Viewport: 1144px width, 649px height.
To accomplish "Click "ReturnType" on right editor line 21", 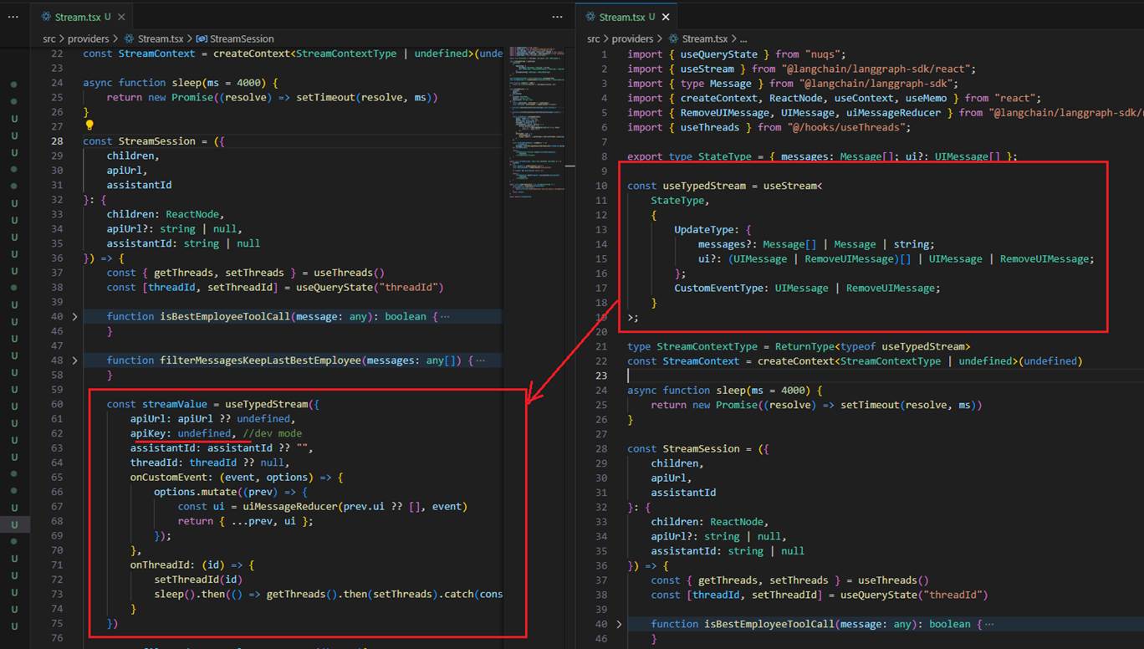I will point(804,346).
